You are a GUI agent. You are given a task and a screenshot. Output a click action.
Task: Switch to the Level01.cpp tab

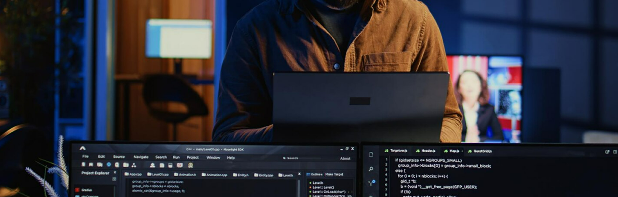coord(158,174)
